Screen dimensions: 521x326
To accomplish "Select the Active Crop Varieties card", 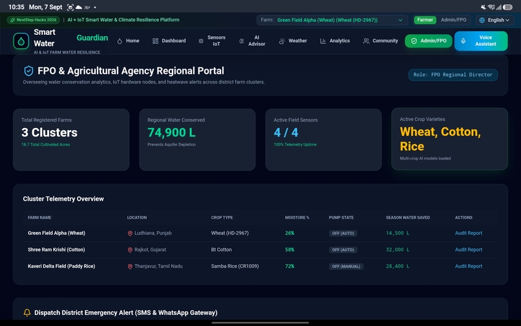I will (x=449, y=139).
